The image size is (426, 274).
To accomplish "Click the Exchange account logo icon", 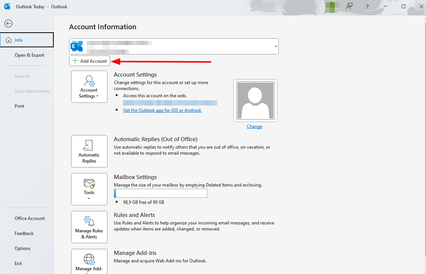I will pyautogui.click(x=77, y=46).
